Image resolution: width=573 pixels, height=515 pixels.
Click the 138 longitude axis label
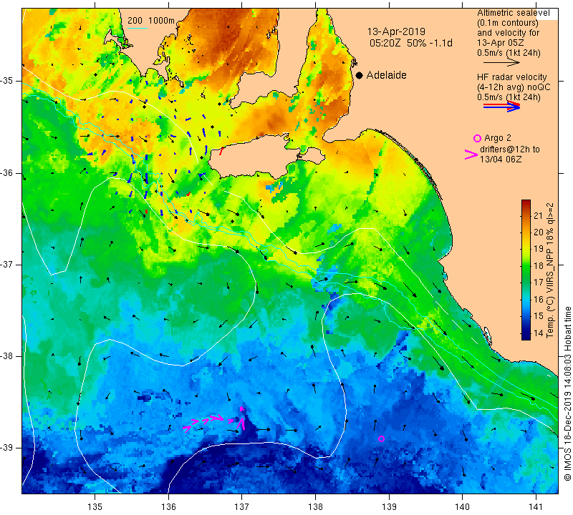click(315, 506)
